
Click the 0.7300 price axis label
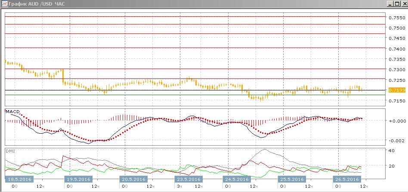coord(397,70)
